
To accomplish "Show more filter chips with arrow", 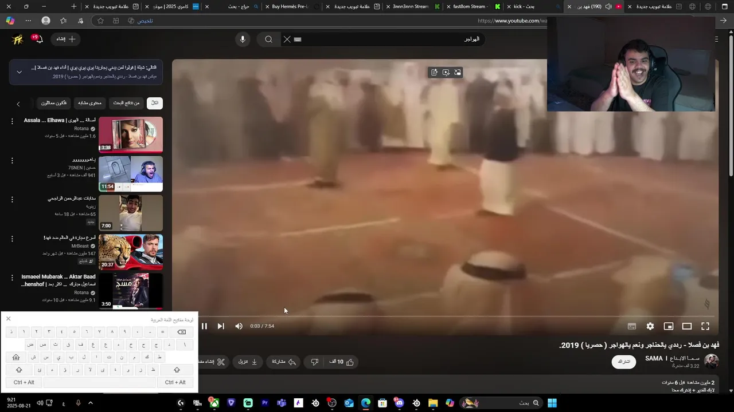I will pos(18,104).
